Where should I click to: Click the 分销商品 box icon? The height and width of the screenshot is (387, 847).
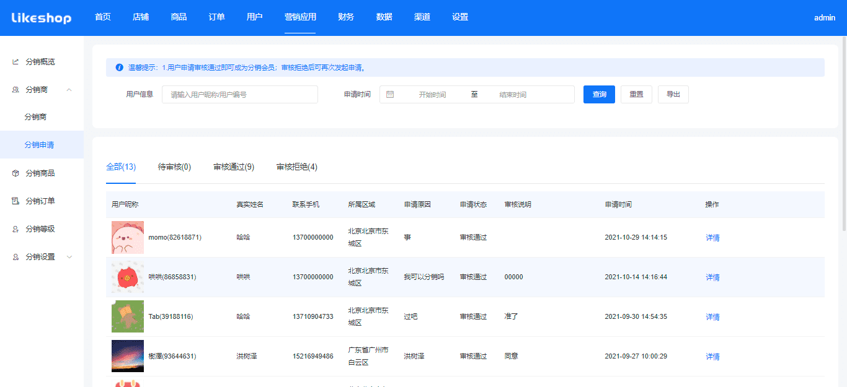[x=16, y=173]
